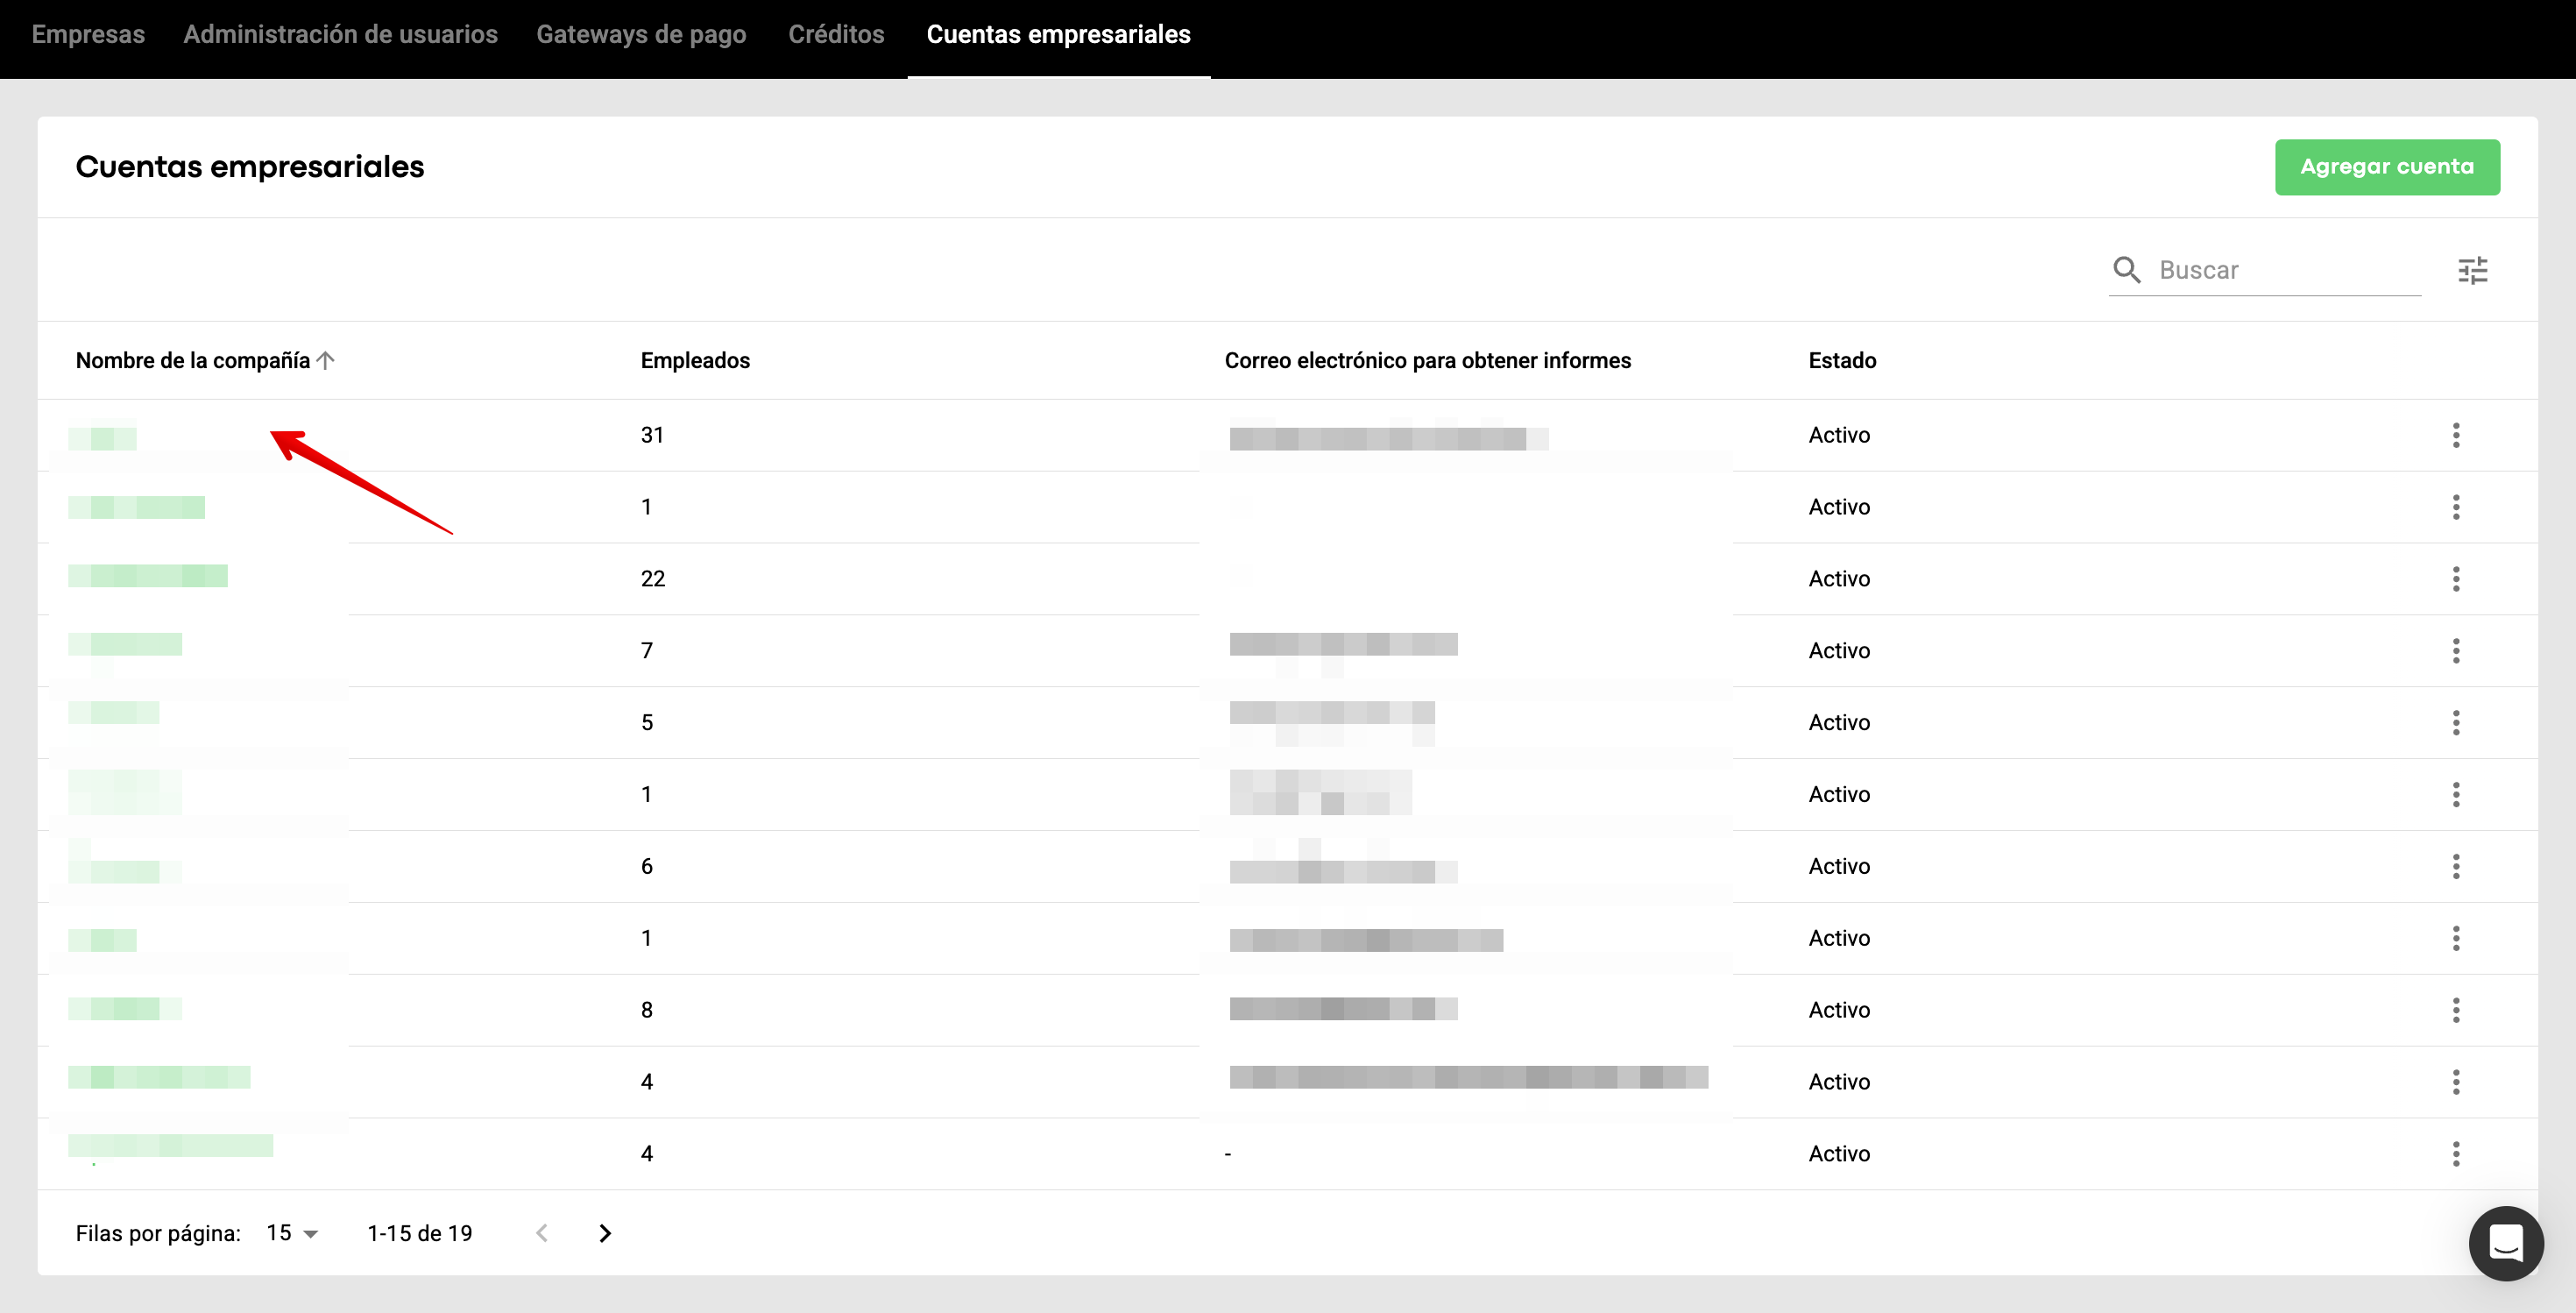Open three-dot menu for 31-employee row
Screen dimensions: 2576x1313
click(2455, 435)
